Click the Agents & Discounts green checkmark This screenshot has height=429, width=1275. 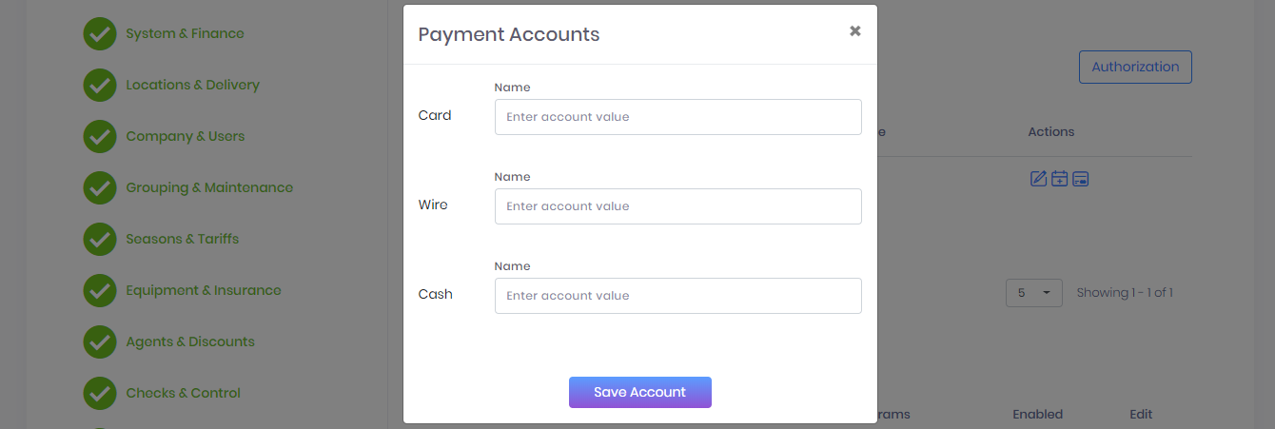coord(100,341)
